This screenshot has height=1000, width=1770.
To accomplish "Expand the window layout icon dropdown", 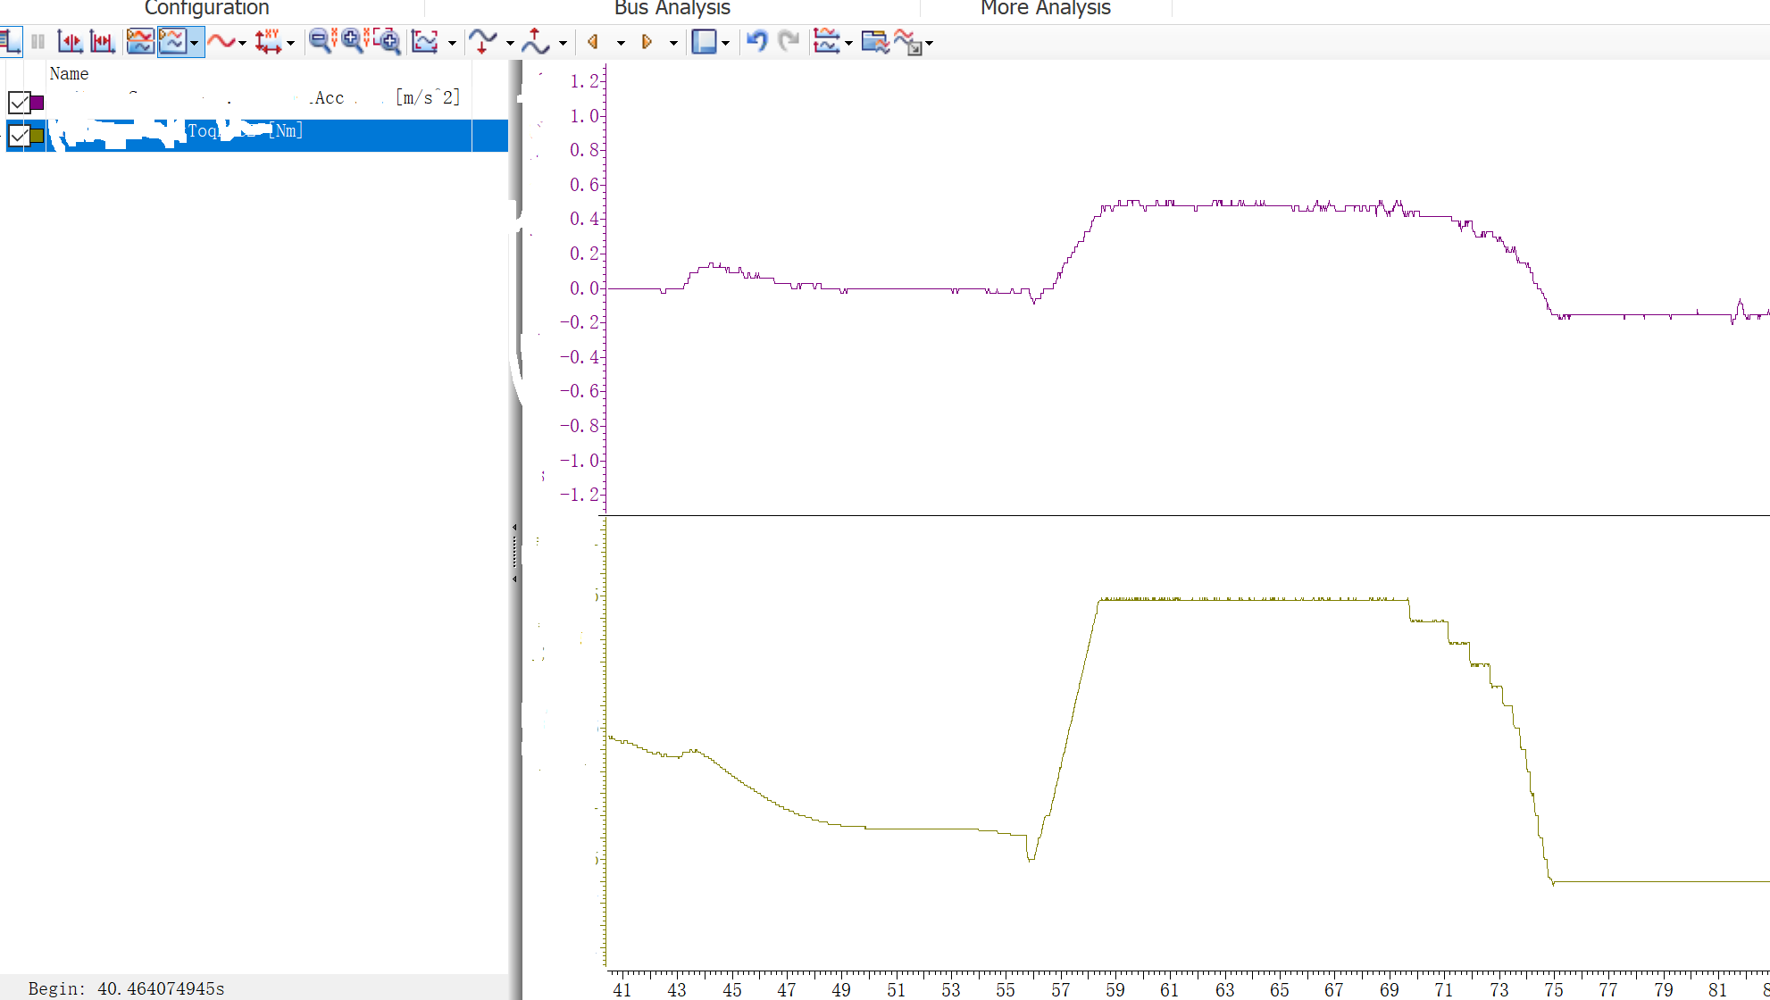I will (x=725, y=43).
